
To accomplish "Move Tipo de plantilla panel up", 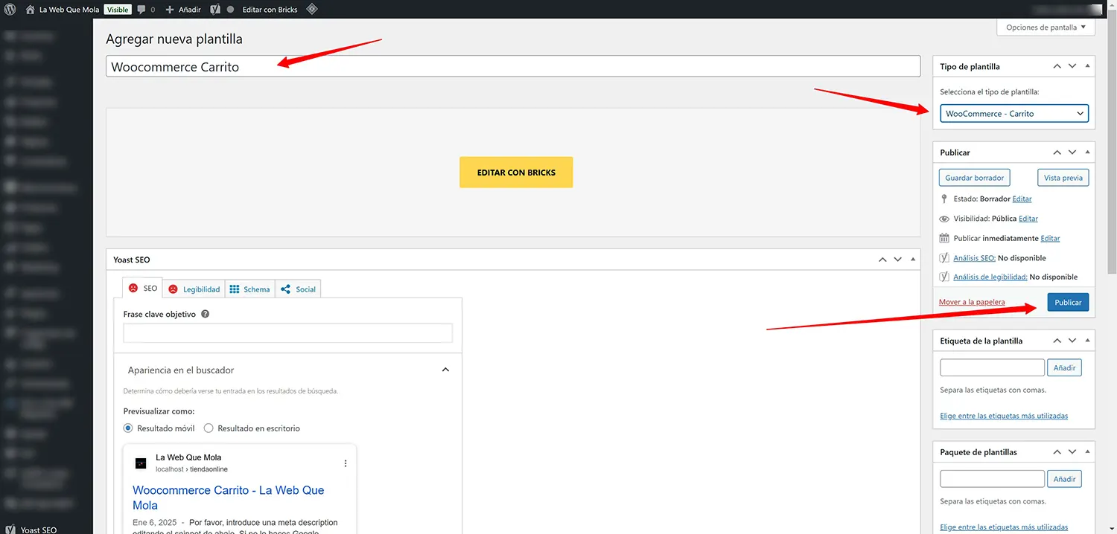I will coord(1057,66).
